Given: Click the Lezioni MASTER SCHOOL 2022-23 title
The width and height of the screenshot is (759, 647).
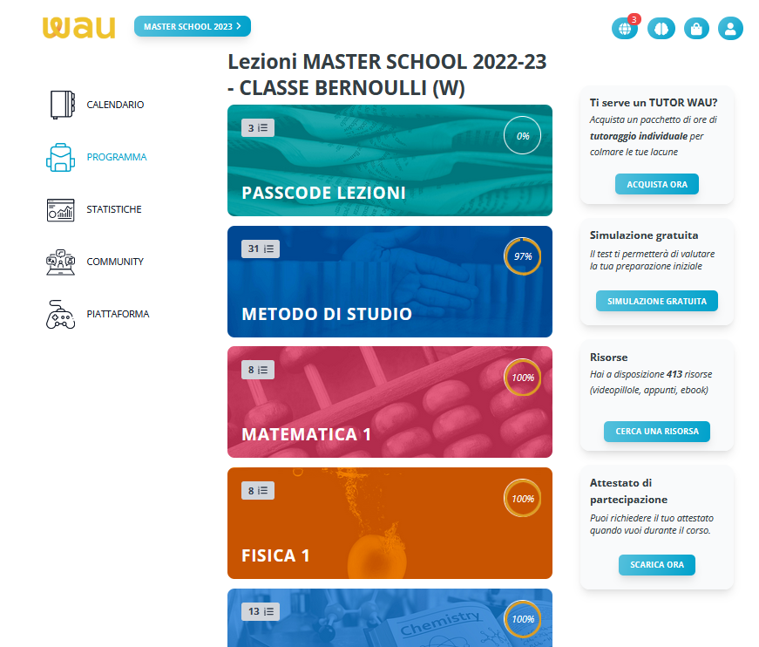Looking at the screenshot, I should tap(387, 75).
